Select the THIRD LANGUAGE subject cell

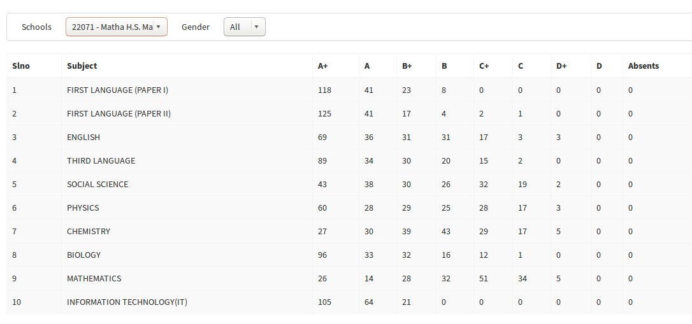(x=101, y=160)
